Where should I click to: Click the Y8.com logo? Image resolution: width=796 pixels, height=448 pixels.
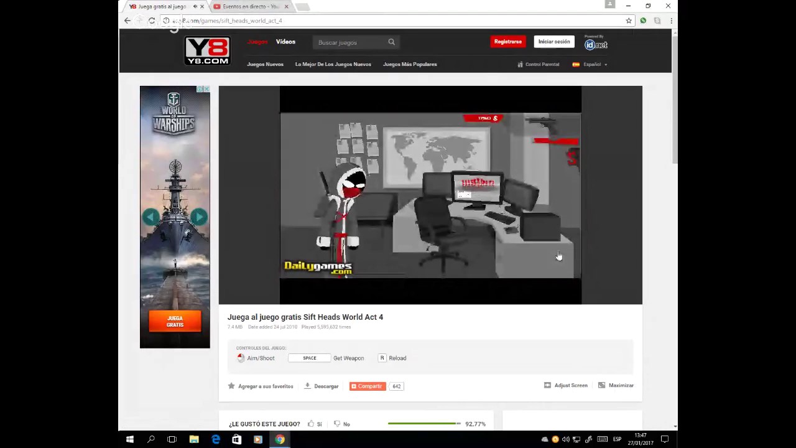207,51
